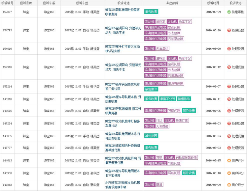Click the 处理反馈 status icon in row 145855
The image size is (247, 191).
coord(229,136)
